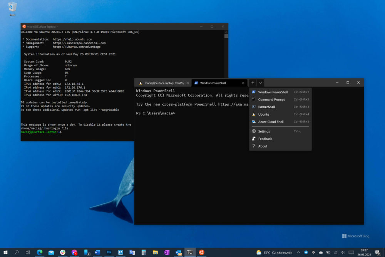This screenshot has height=257, width=385.
Task: Click the maciej@Surface-laptop:~$ prompt in Ubuntu window
Action: pyautogui.click(x=41, y=132)
